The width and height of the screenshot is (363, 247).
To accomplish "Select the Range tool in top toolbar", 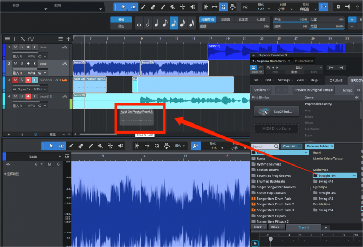I will [x=133, y=7].
